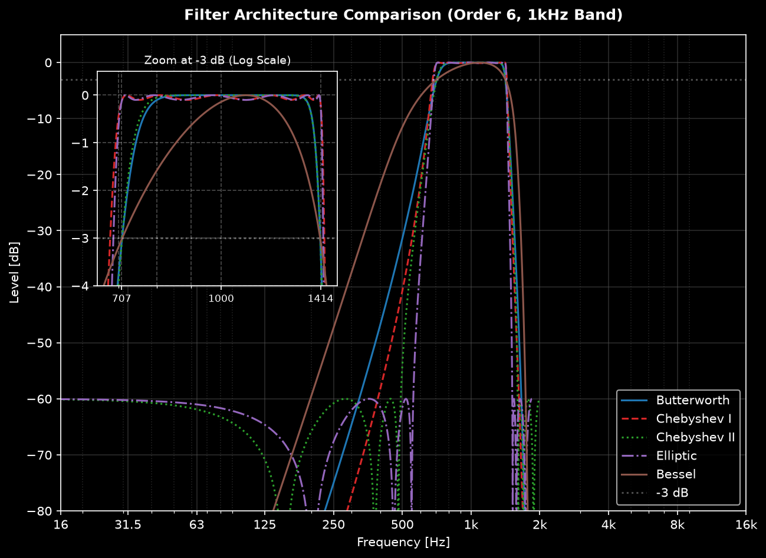Click the inset title "Zoom at -3 dB (Log Scale)"
Screen dimensions: 766x558
point(218,60)
